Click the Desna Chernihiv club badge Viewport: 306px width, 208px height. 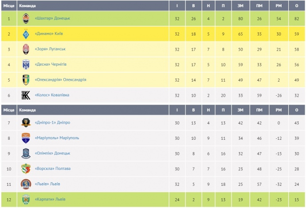(26, 65)
